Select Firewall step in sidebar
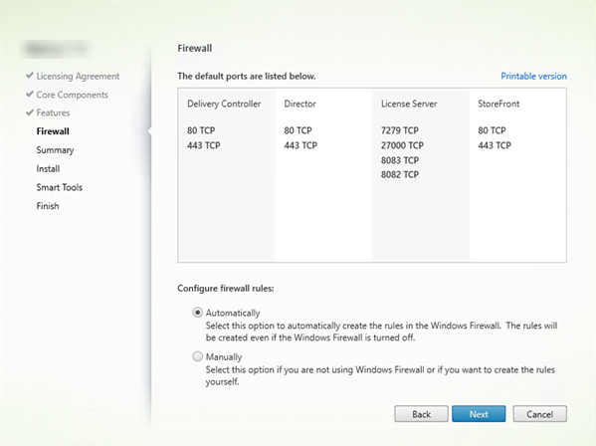 [53, 131]
